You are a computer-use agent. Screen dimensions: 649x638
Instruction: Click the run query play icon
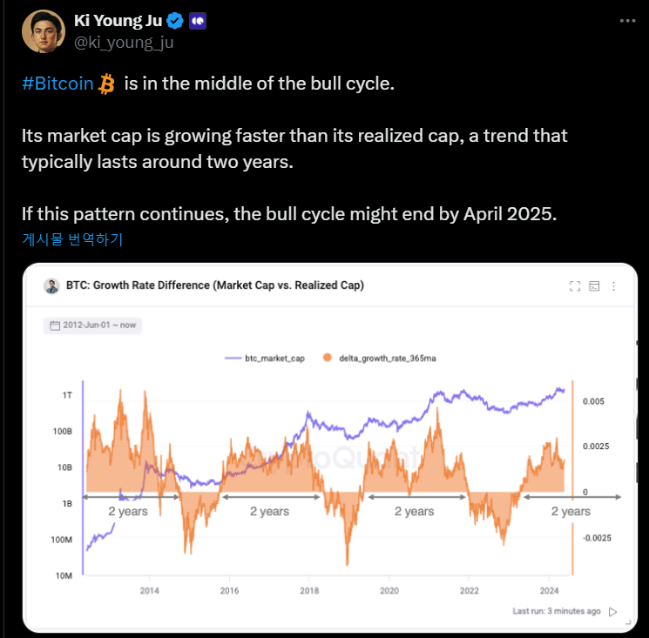(x=613, y=612)
